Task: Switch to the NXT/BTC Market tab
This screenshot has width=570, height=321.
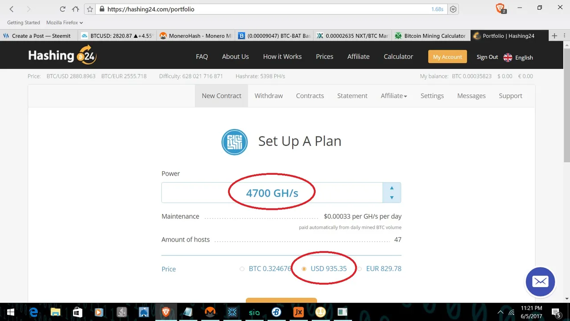Action: (x=353, y=36)
